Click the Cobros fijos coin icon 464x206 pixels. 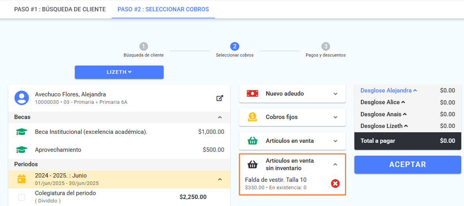coord(253,117)
